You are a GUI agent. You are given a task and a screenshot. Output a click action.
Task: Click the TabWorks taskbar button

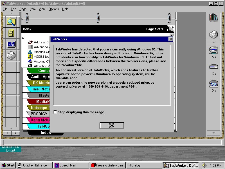tap(181, 165)
